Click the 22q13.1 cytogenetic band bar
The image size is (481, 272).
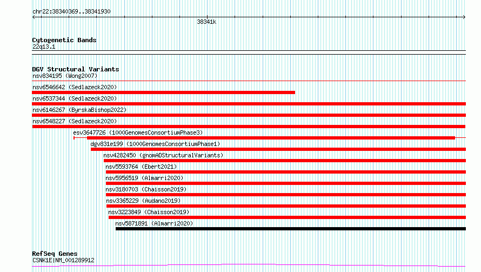249,52
